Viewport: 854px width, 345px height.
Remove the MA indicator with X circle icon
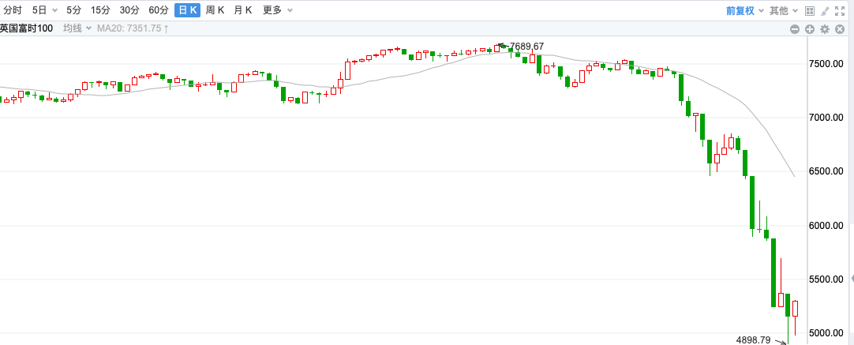coord(839,29)
